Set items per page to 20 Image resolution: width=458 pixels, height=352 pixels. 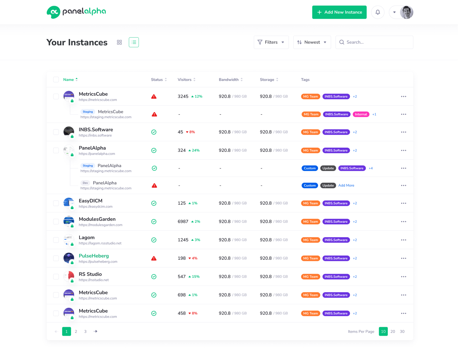[x=393, y=332]
